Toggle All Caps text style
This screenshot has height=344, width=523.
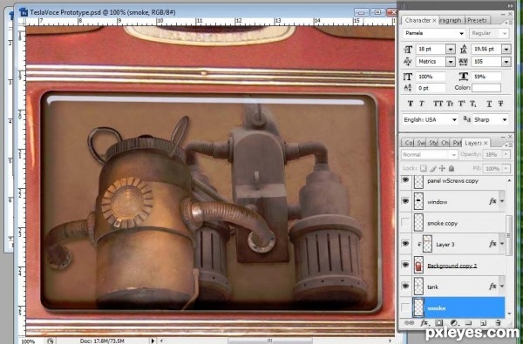tap(438, 104)
